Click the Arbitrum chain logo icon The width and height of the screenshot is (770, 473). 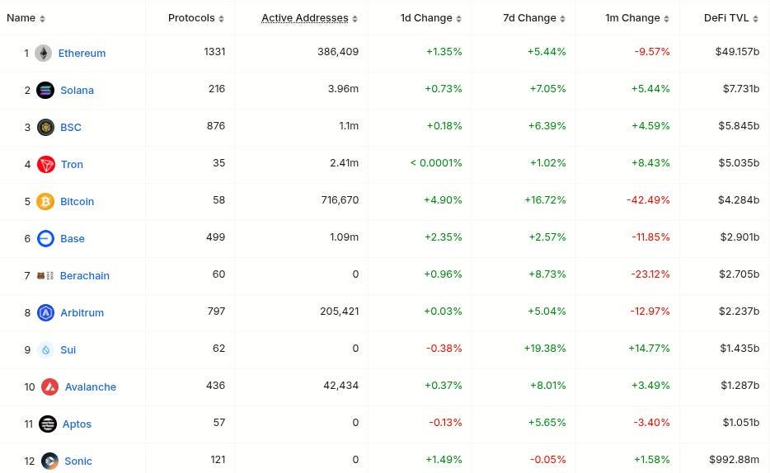[45, 312]
